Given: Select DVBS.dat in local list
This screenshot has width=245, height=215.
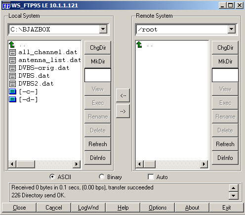Looking at the screenshot, I should coord(34,76).
